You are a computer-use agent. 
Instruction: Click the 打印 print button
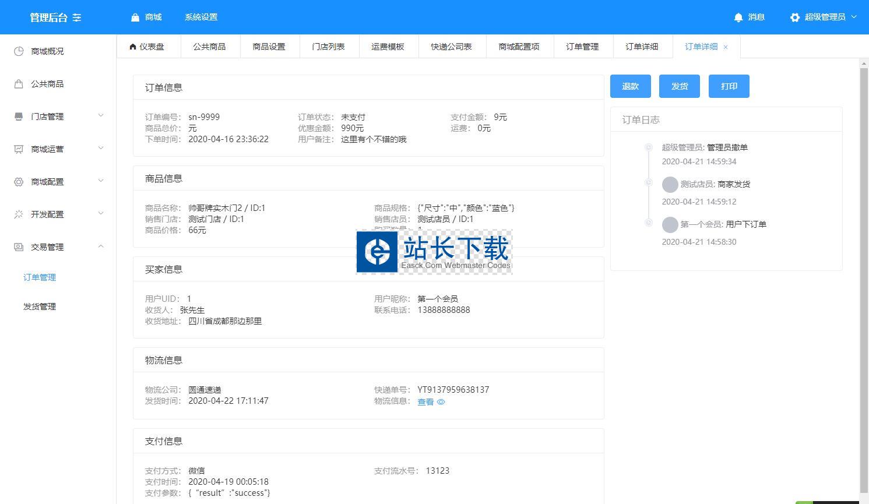point(729,86)
